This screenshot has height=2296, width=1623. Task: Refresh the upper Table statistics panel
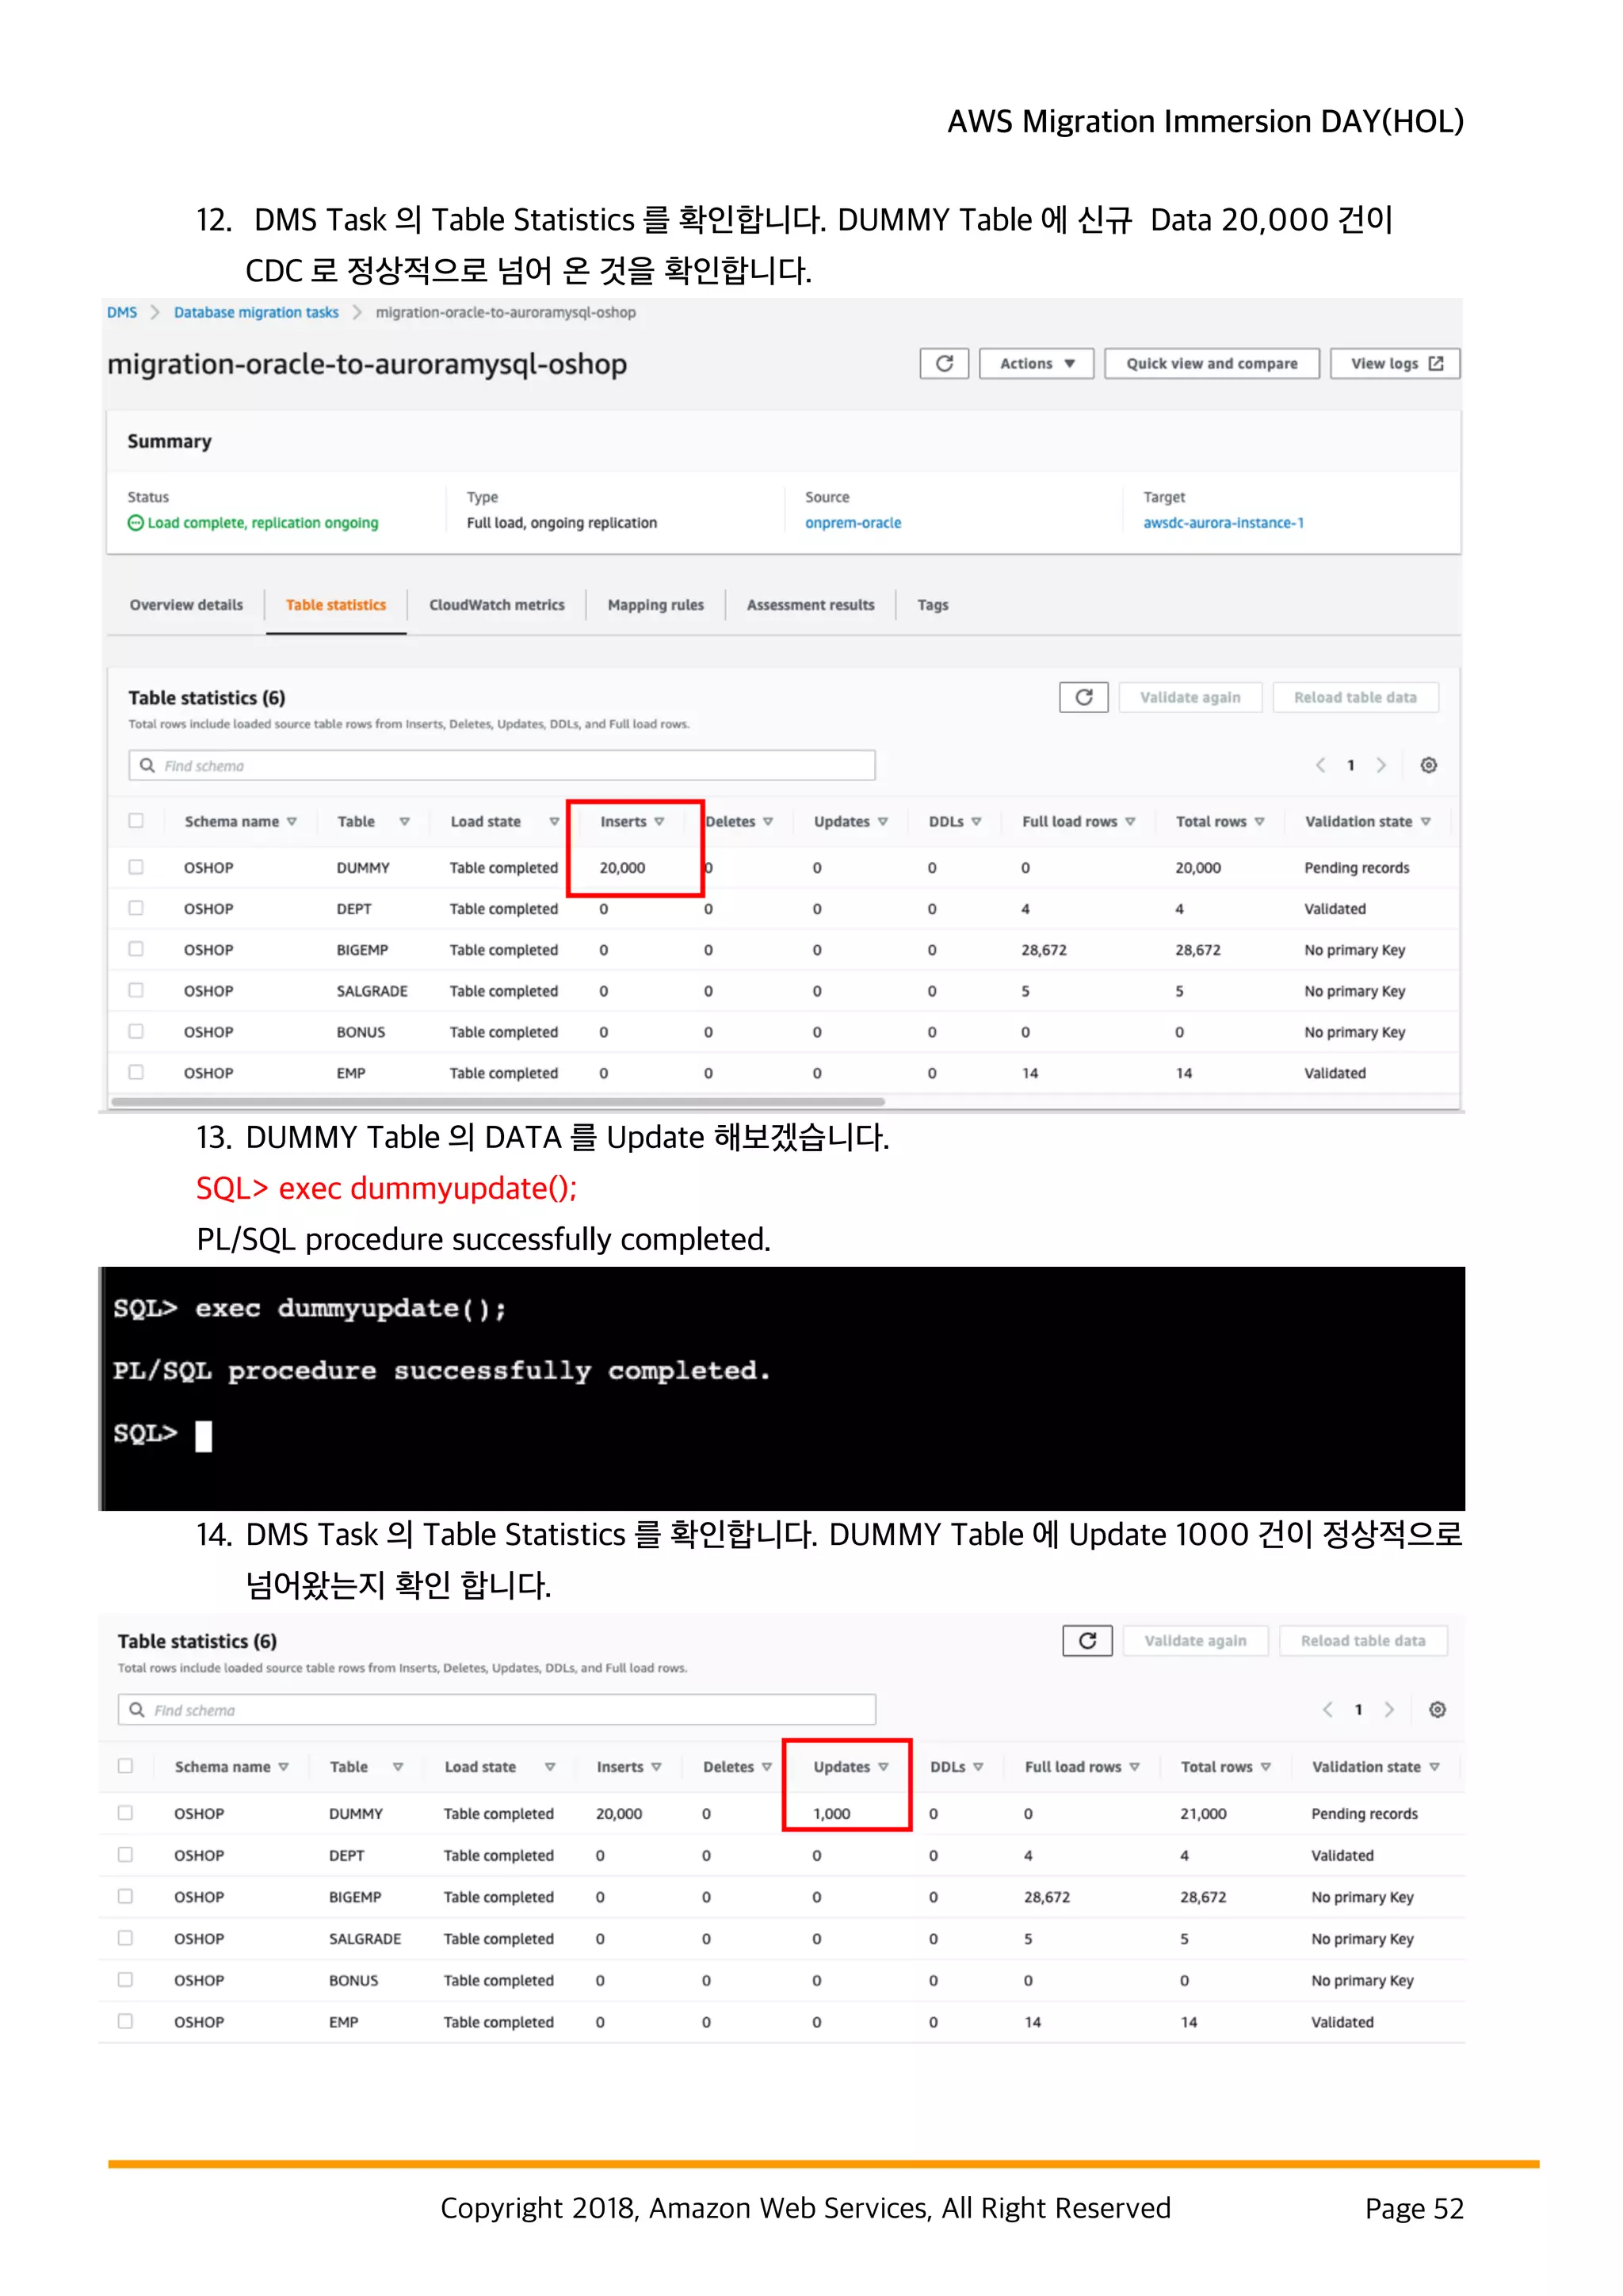1084,697
